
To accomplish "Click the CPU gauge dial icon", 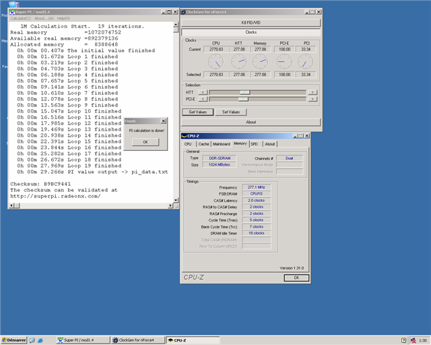I will point(217,62).
